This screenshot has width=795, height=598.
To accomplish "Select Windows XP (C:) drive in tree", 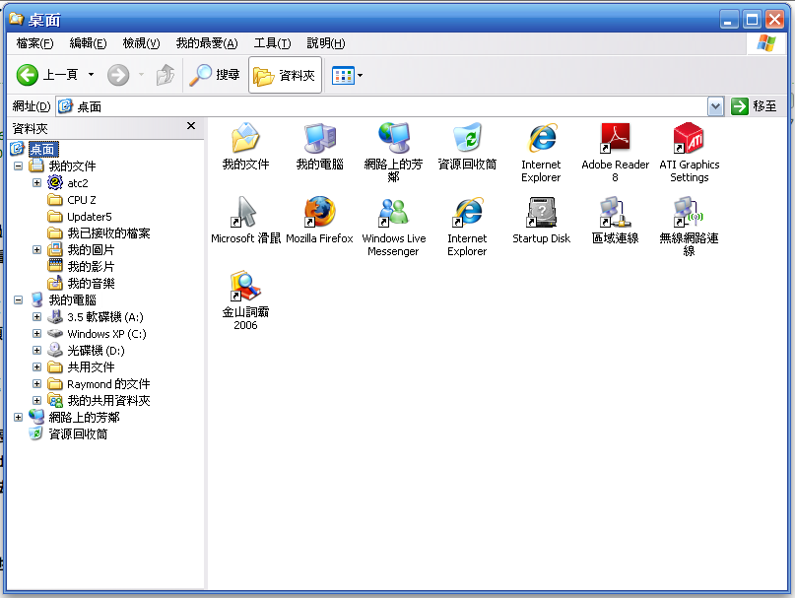I will coord(106,334).
